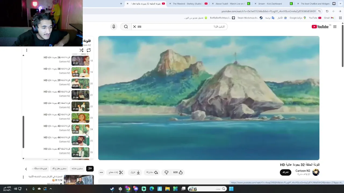Open the YouTube bookmark
The height and width of the screenshot is (193, 344).
tap(315, 18)
